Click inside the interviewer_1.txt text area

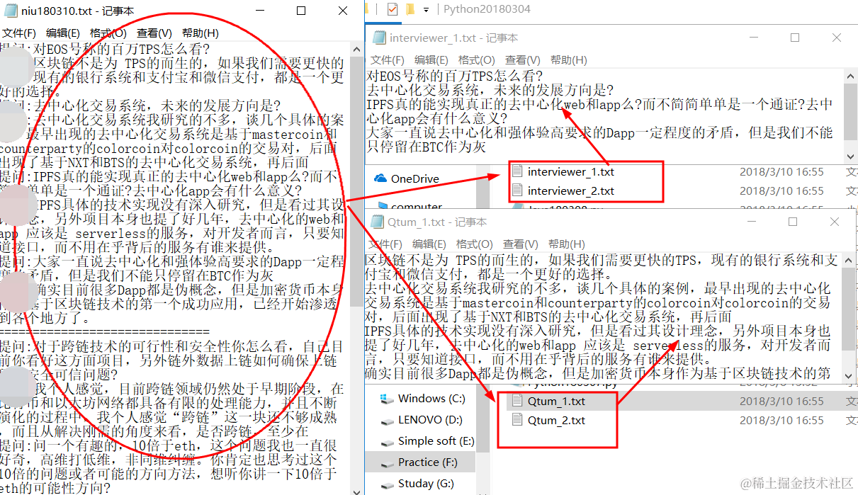tap(606, 116)
